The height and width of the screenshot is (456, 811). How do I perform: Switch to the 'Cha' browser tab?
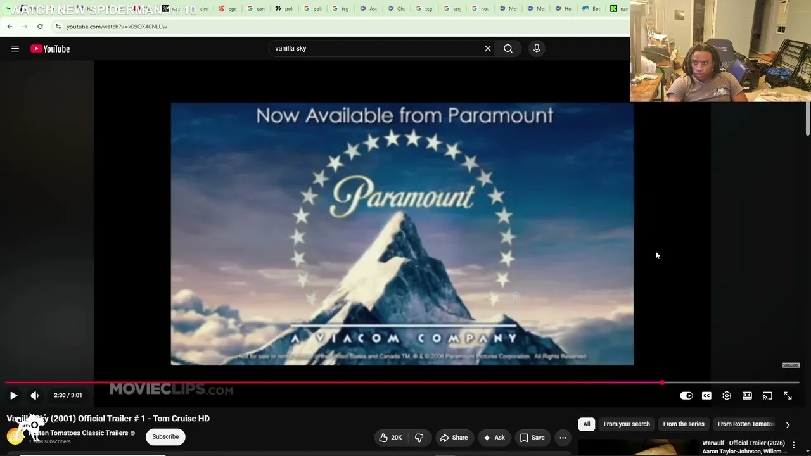click(397, 9)
